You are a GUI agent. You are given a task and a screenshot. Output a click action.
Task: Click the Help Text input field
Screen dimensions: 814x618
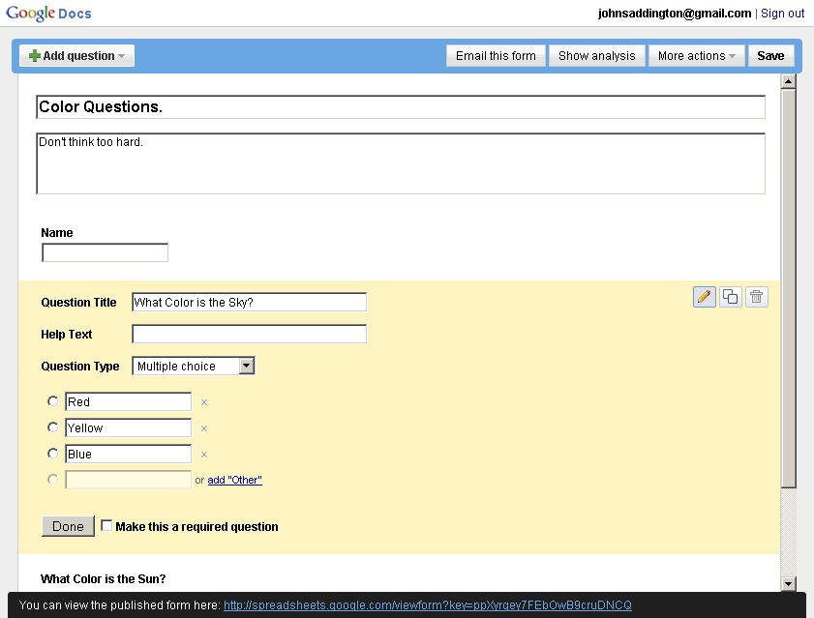(x=249, y=334)
